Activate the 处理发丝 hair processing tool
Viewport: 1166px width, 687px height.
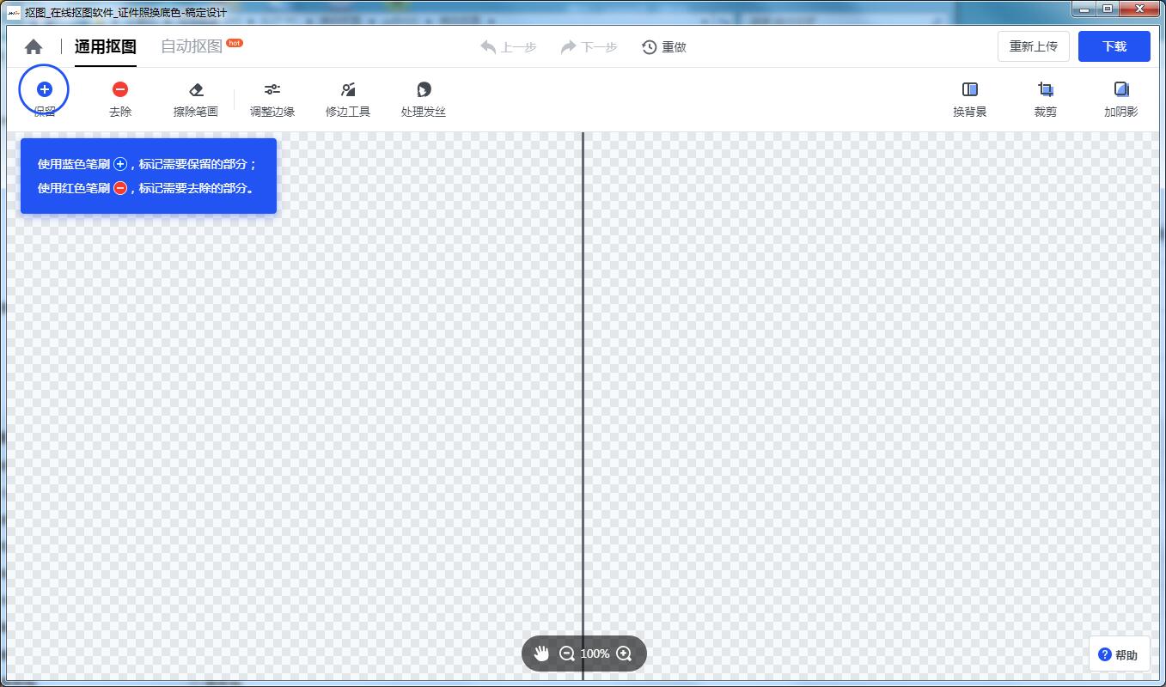(x=424, y=98)
